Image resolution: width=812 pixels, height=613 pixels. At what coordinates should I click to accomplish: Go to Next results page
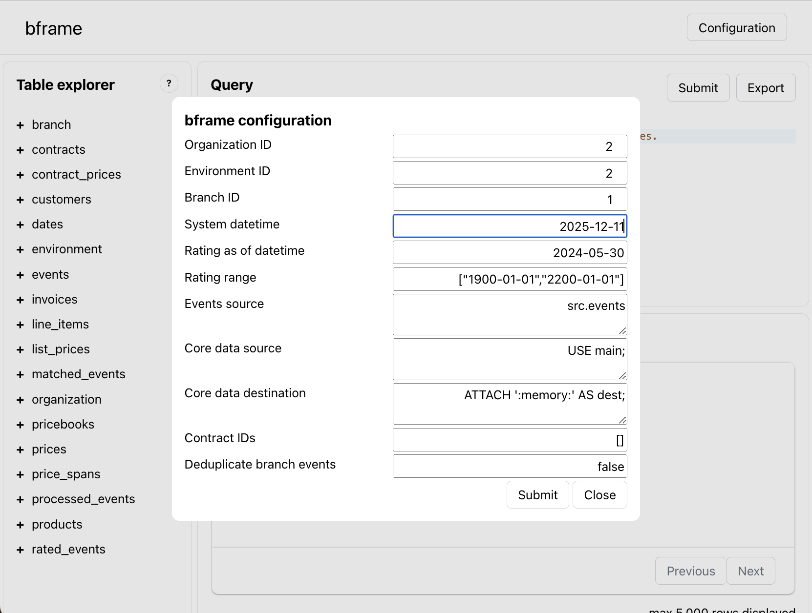tap(750, 571)
